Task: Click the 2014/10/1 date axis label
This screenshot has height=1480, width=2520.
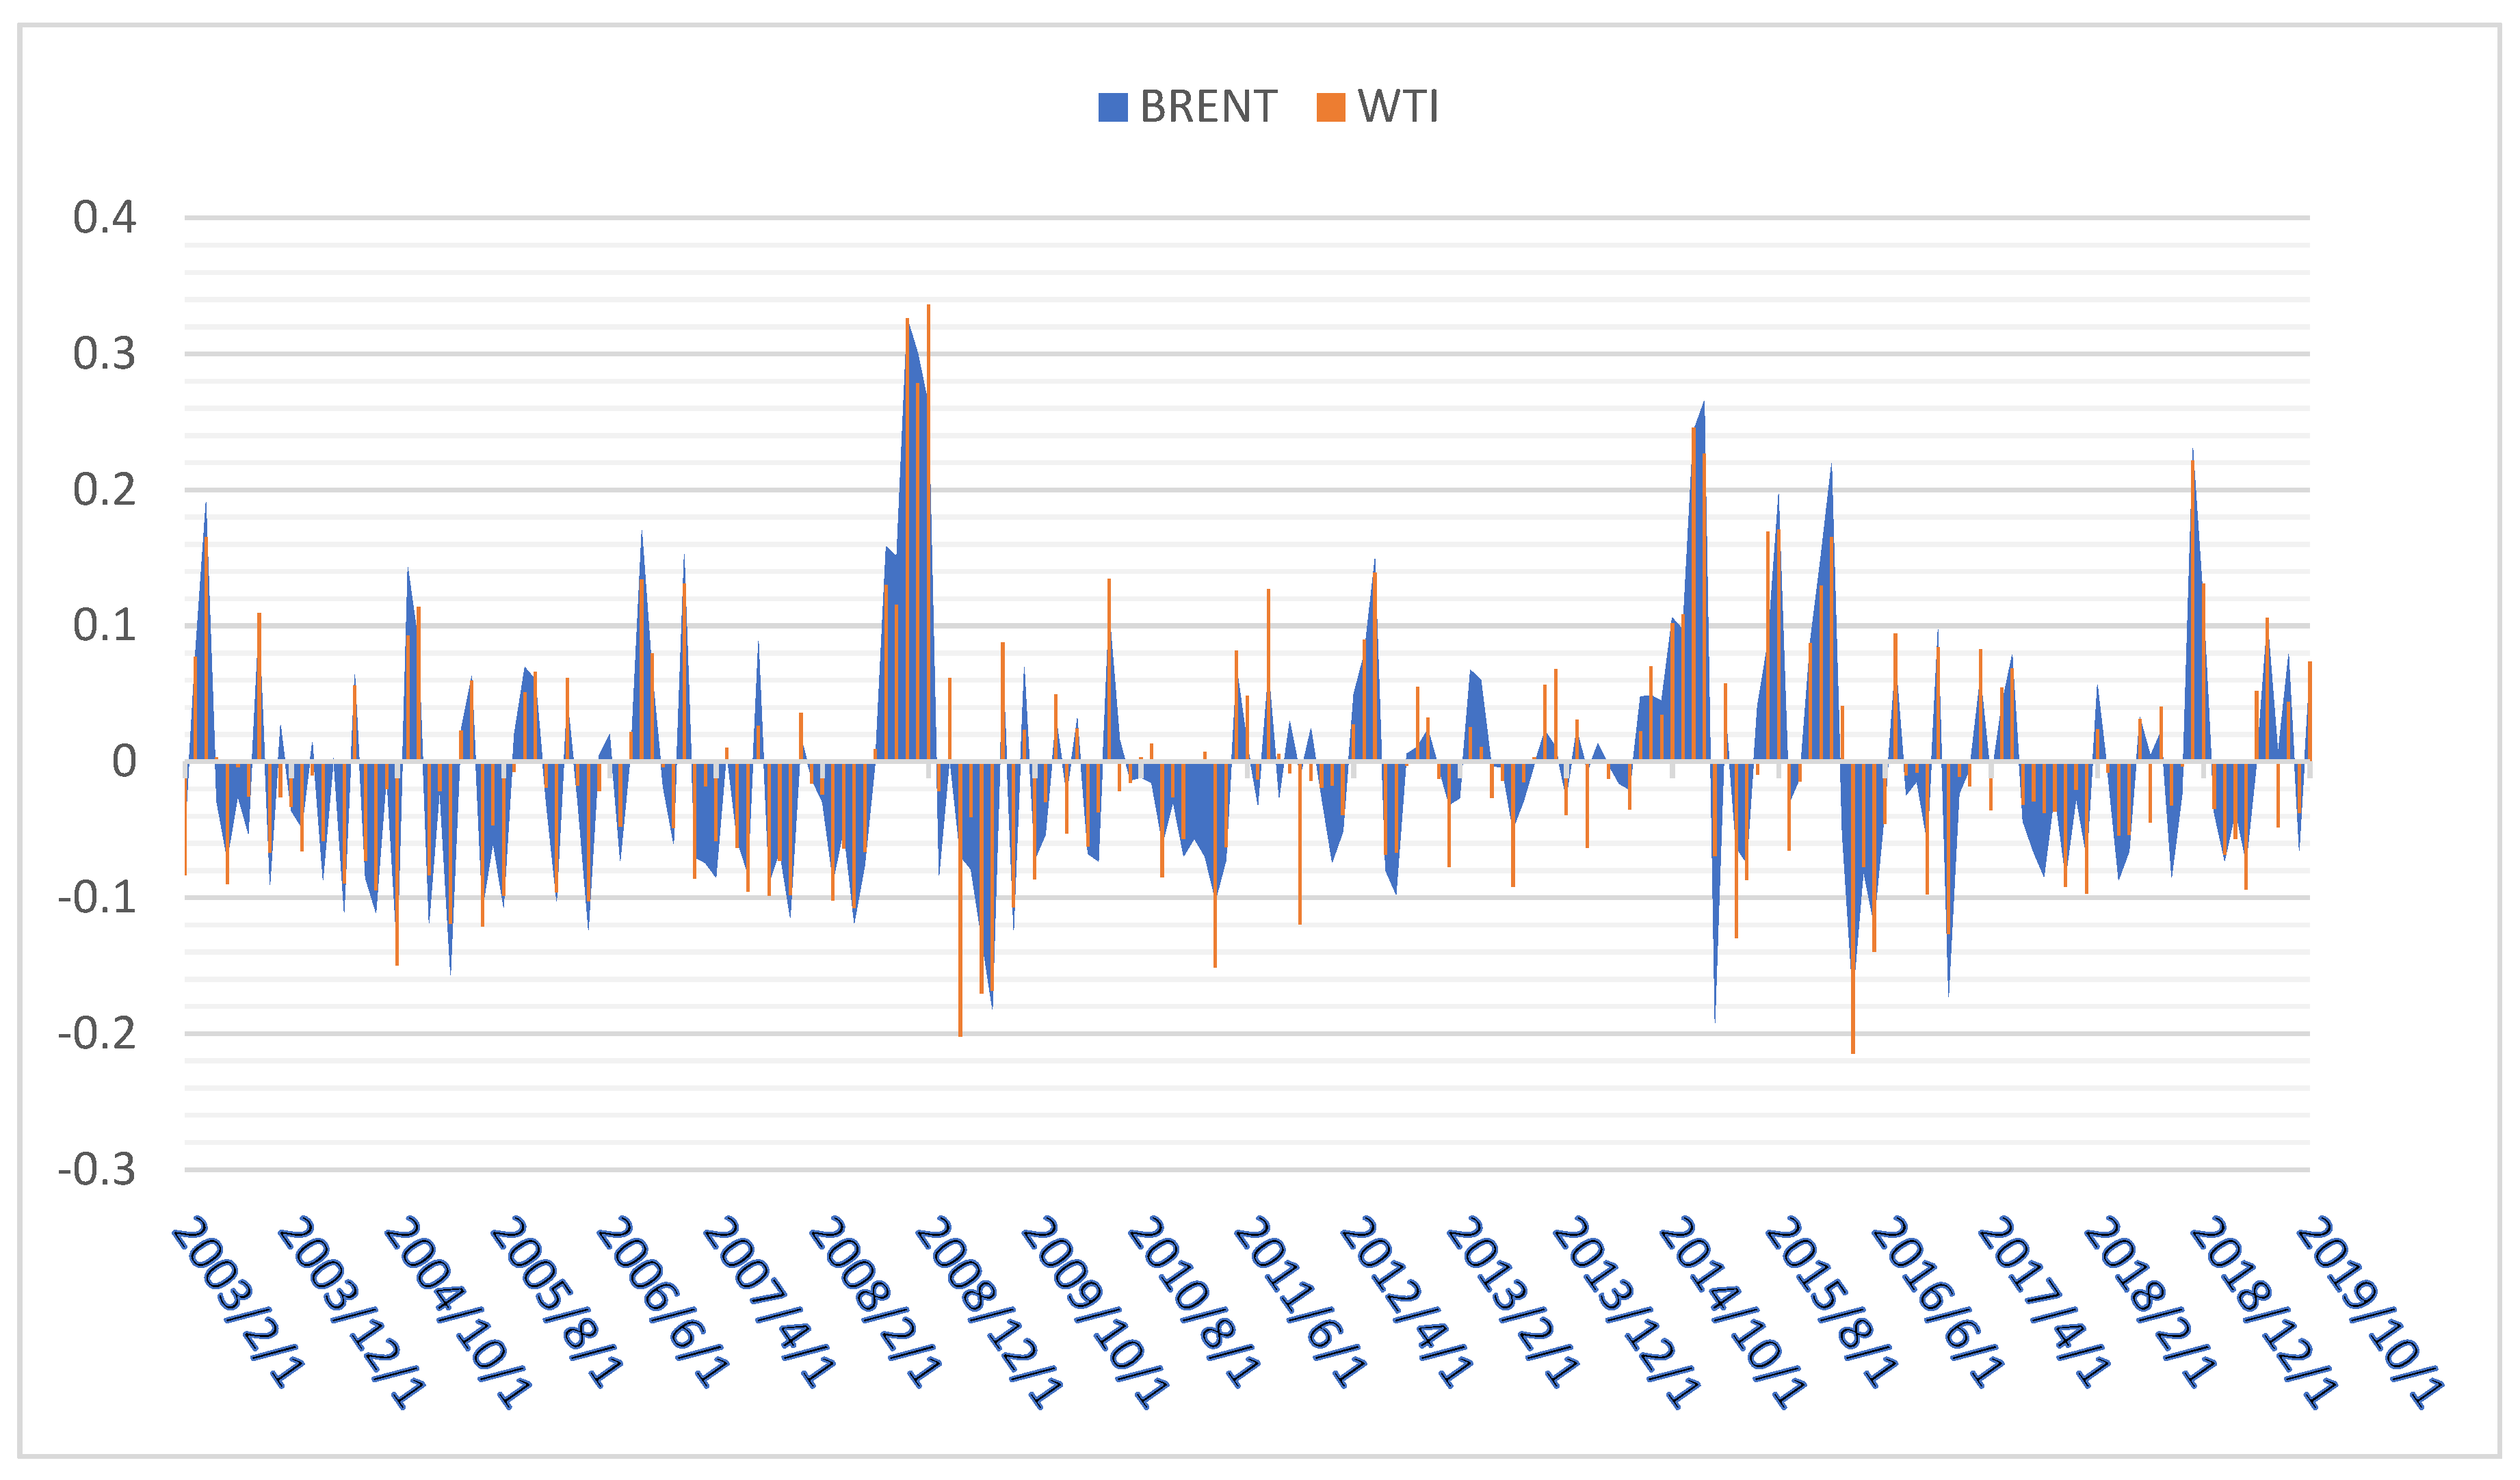Action: 1733,1313
